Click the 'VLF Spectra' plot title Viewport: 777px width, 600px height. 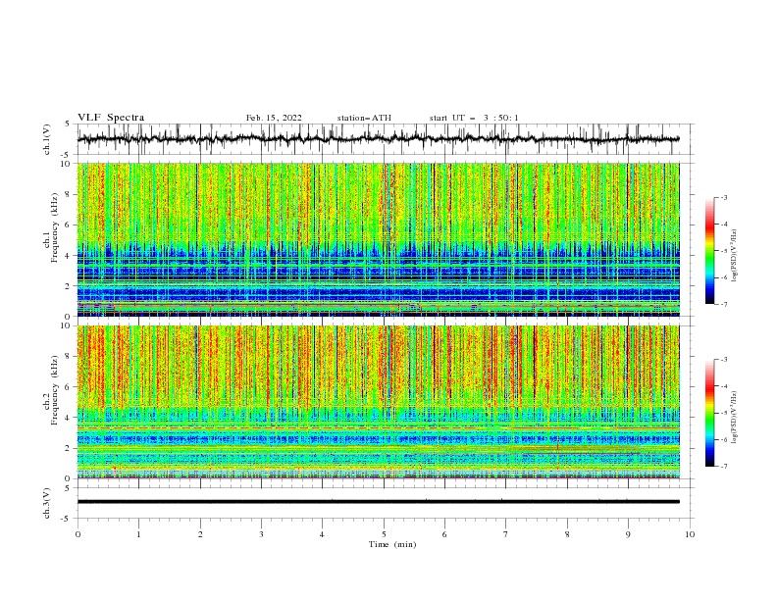pyautogui.click(x=111, y=118)
